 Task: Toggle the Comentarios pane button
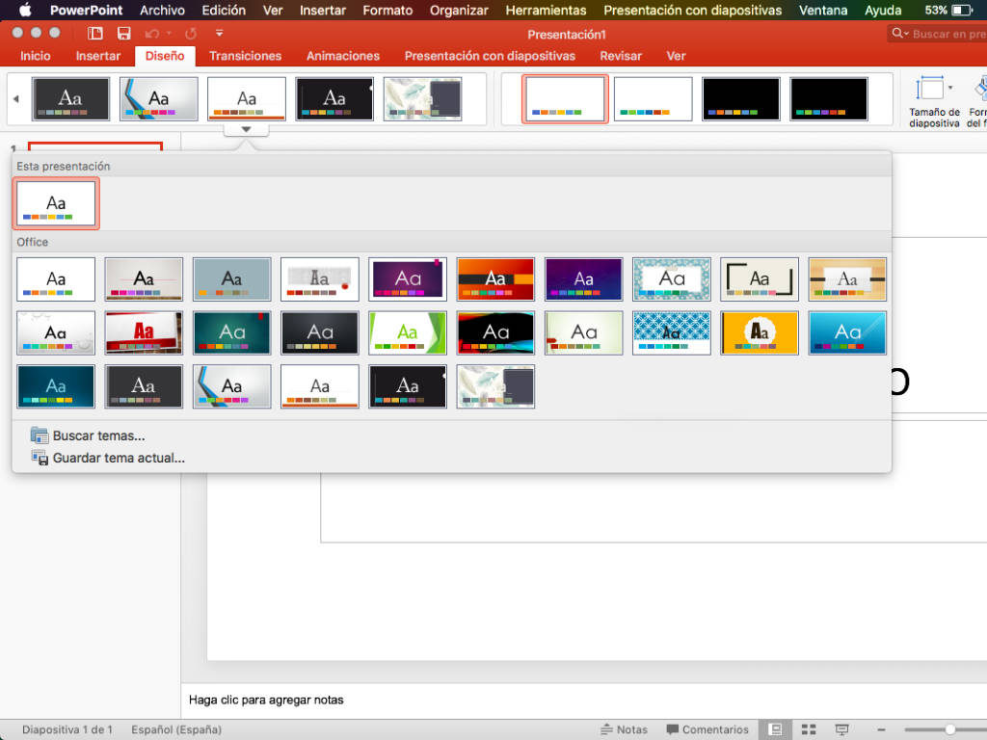(707, 729)
